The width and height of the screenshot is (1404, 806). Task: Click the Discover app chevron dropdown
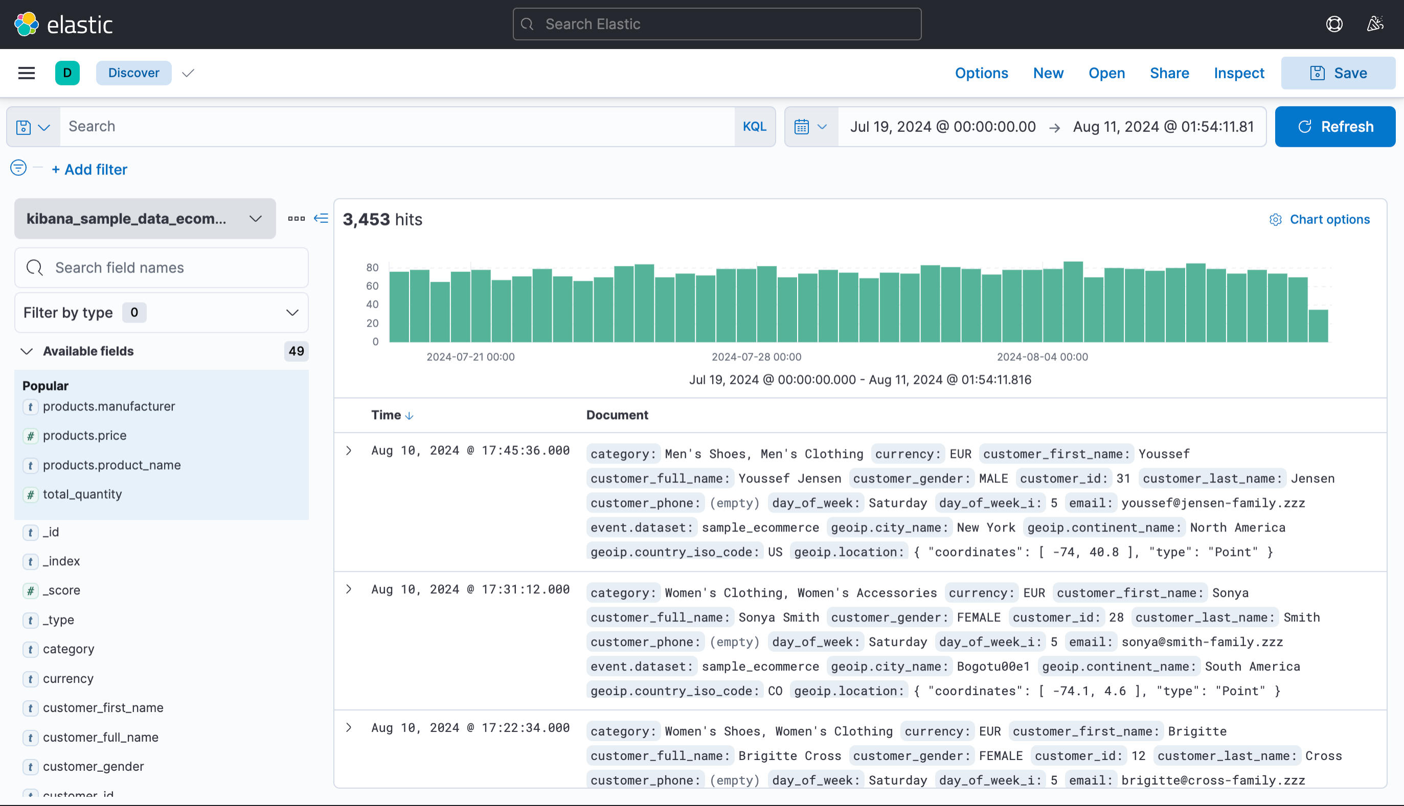point(189,72)
